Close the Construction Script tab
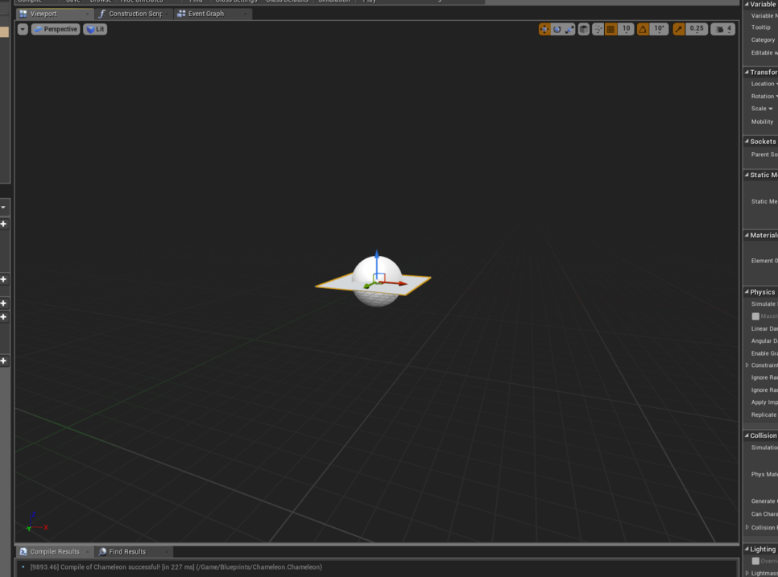The image size is (778, 577). 166,14
